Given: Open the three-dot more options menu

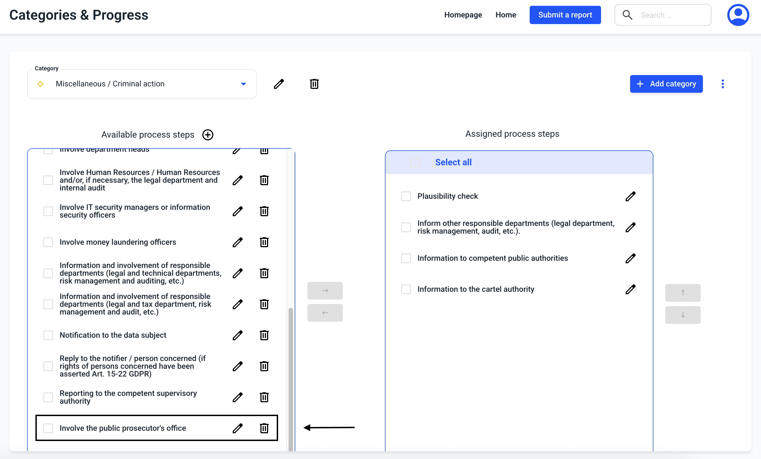Looking at the screenshot, I should (722, 84).
